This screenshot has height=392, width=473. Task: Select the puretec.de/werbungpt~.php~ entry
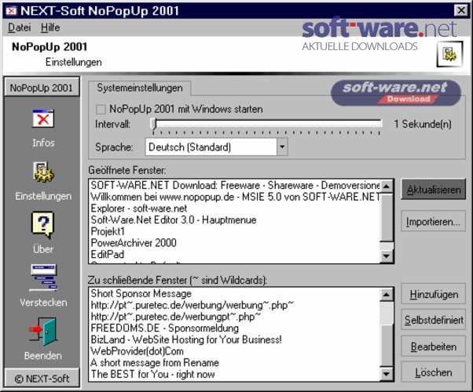235,317
